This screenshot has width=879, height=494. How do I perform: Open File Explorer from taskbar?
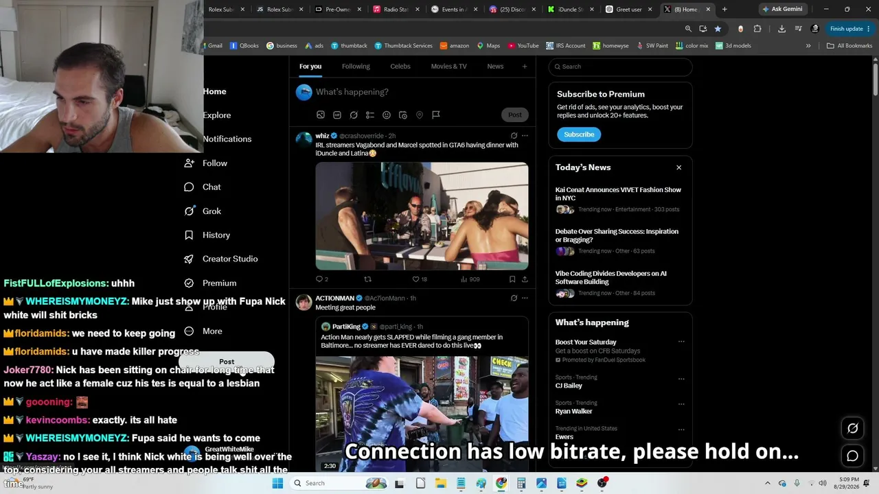(x=441, y=483)
